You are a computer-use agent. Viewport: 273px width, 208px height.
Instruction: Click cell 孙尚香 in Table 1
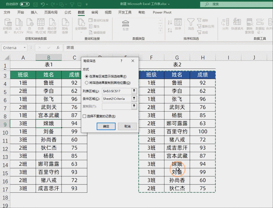coord(49,140)
